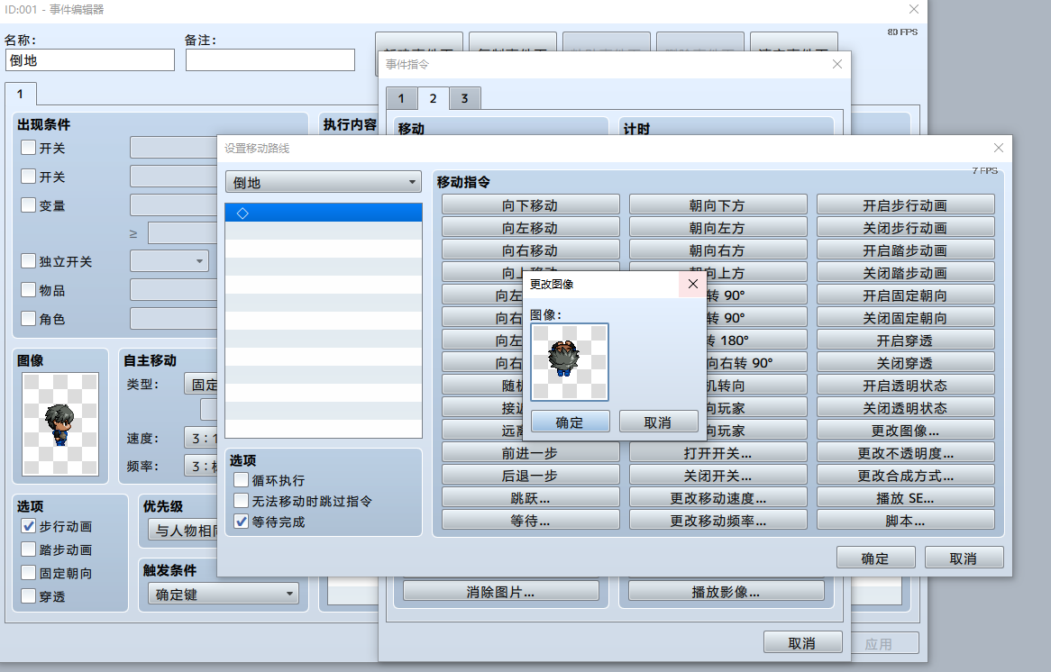The width and height of the screenshot is (1051, 672).
Task: Click the 朝向下方 command button
Action: click(x=717, y=205)
